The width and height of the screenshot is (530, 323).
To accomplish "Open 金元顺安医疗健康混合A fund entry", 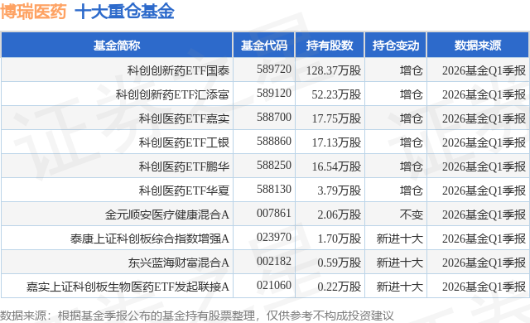I will [167, 215].
